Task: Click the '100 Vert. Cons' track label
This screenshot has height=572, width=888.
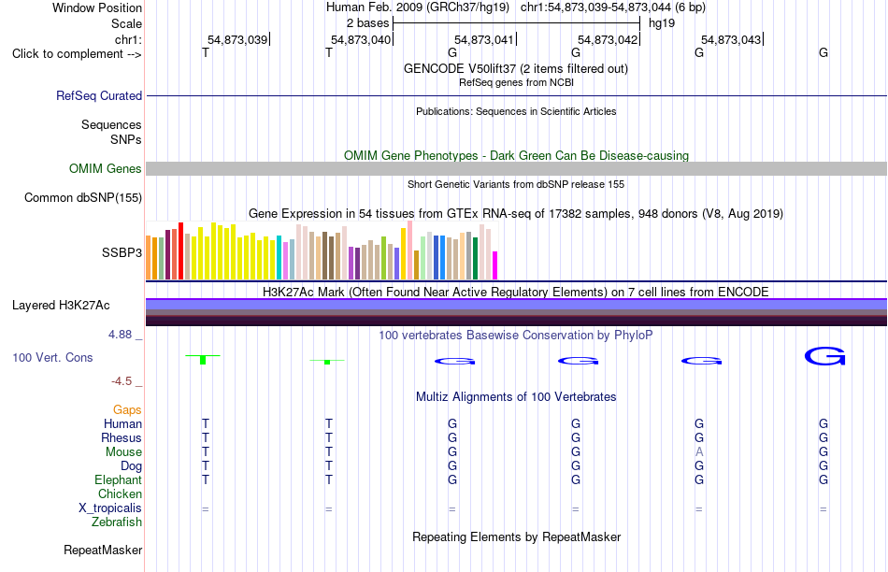Action: 52,357
